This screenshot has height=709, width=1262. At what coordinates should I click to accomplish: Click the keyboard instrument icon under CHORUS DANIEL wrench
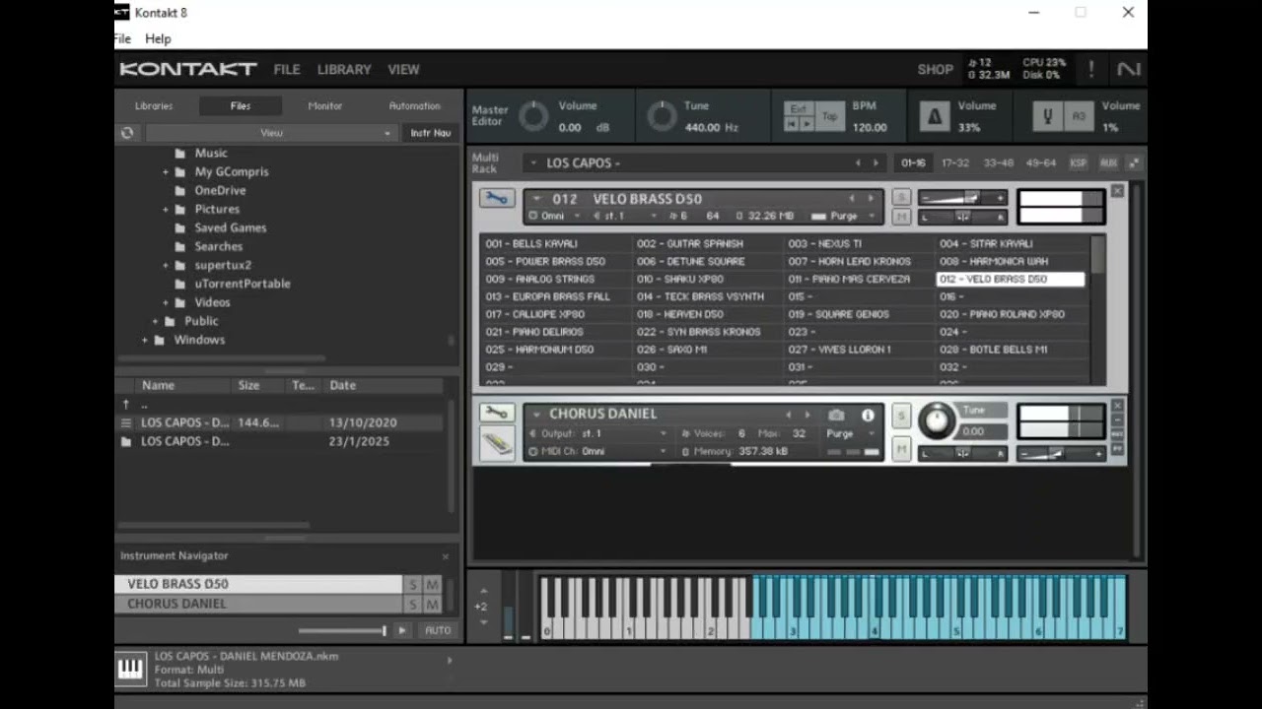pyautogui.click(x=497, y=444)
